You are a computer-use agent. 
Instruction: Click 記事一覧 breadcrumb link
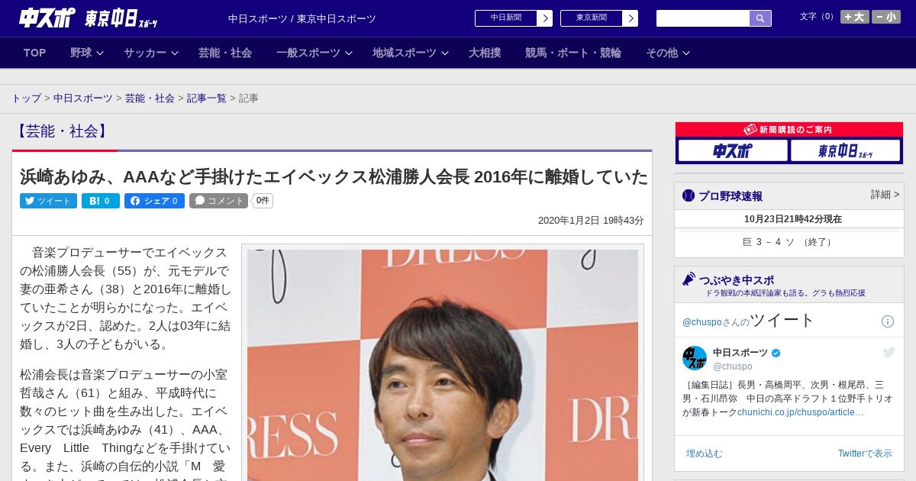(x=207, y=98)
